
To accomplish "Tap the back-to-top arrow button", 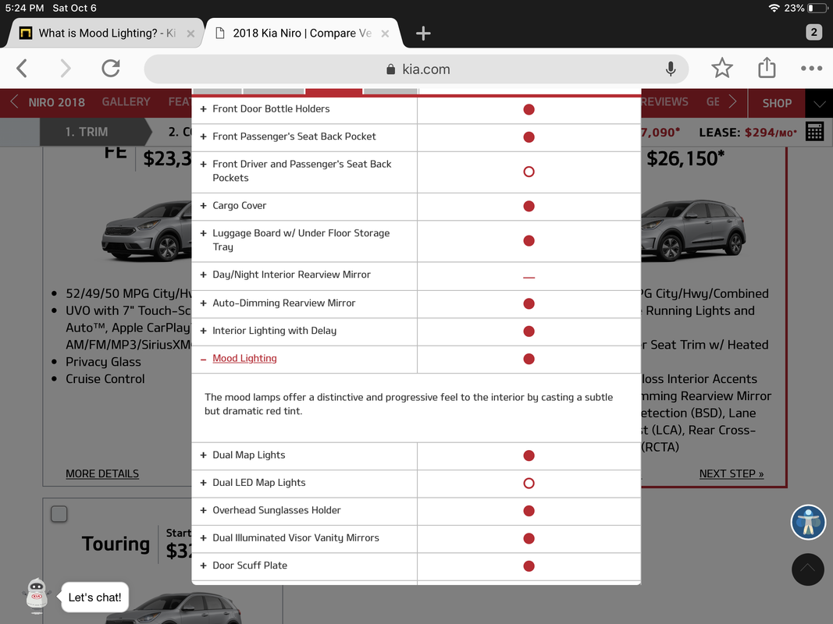I will 807,569.
